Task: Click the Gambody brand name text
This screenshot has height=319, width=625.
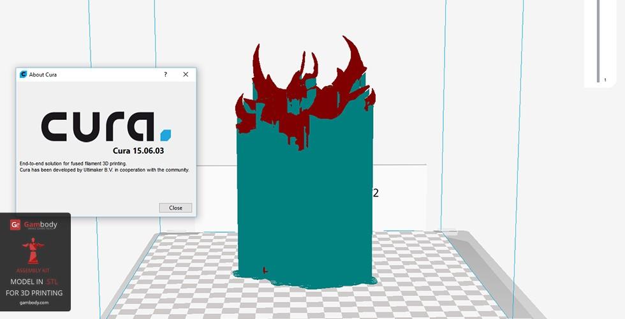Action: tap(40, 224)
